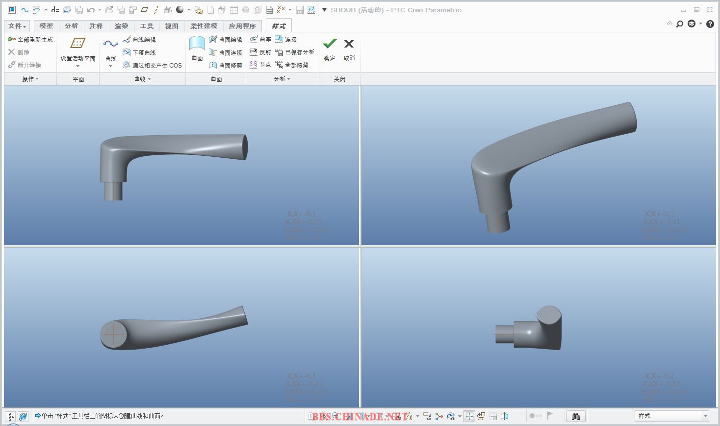Click the 全部重新生成 regenerate all icon
The image size is (720, 426).
click(12, 39)
